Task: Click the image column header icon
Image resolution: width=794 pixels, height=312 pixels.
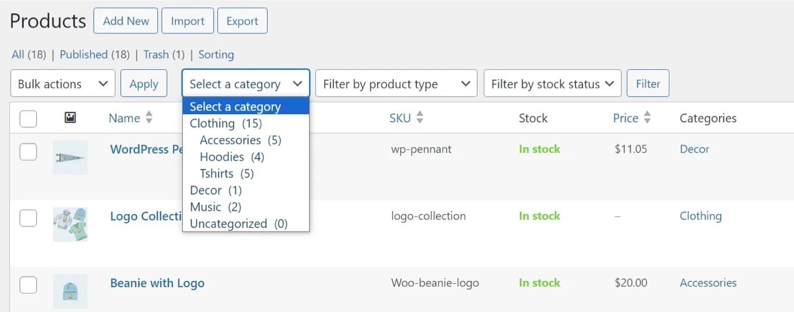Action: [x=70, y=117]
